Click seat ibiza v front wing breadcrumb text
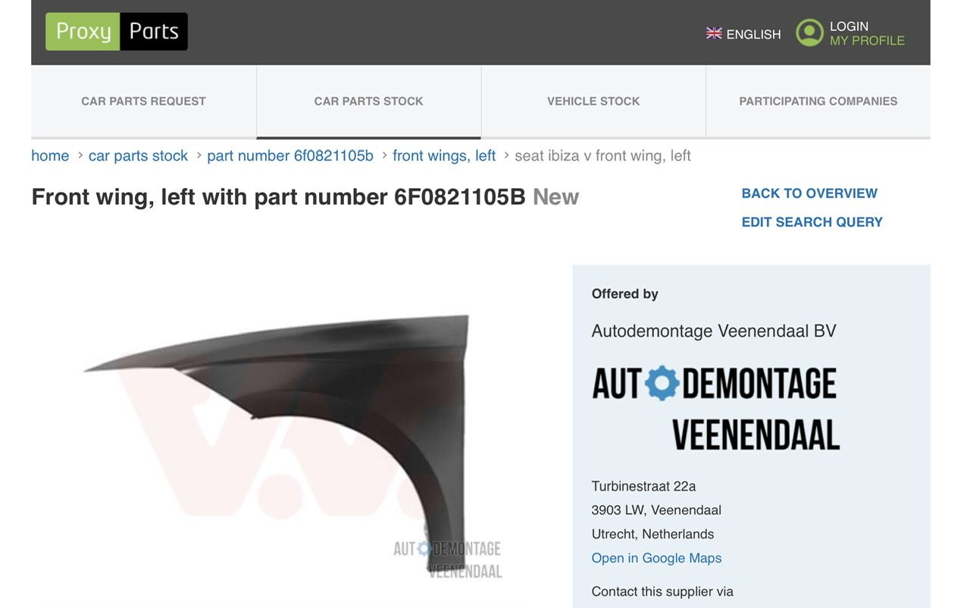970x608 pixels. click(602, 155)
